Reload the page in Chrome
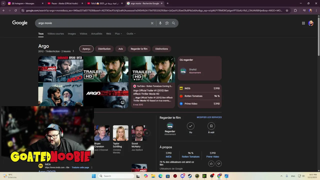320x180 pixels. 15,10
